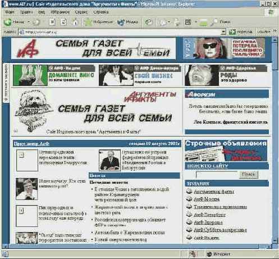Click the page icon in address bar
This screenshot has height=259, width=279.
pyautogui.click(x=22, y=32)
